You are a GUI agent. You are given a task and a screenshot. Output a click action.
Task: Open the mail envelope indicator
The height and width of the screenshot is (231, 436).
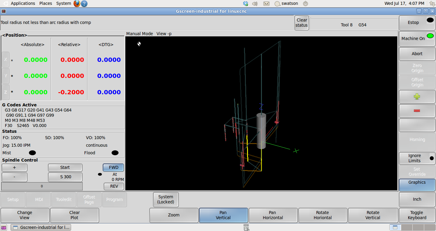(x=266, y=4)
